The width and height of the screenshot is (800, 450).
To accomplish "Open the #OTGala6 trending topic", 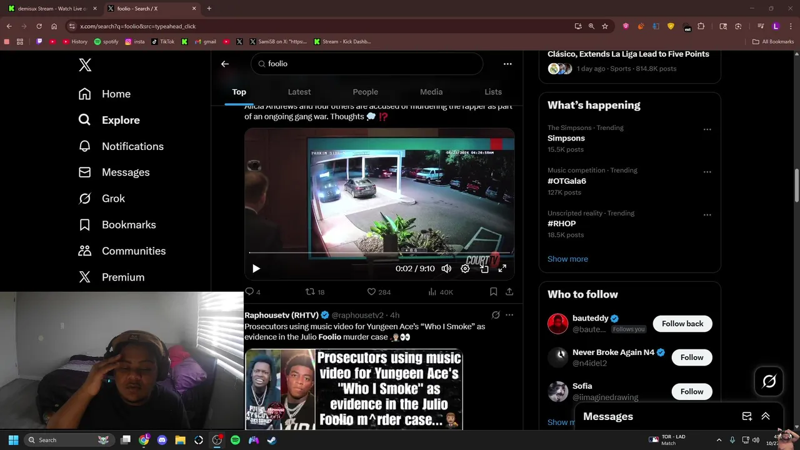I will 567,181.
